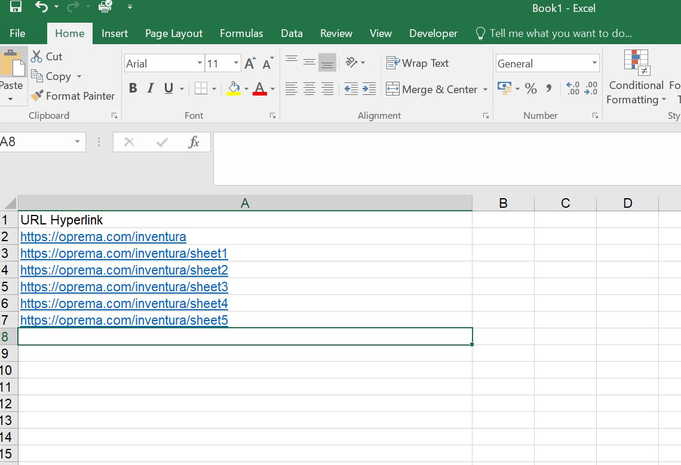Select Middle Align icon

pyautogui.click(x=309, y=63)
